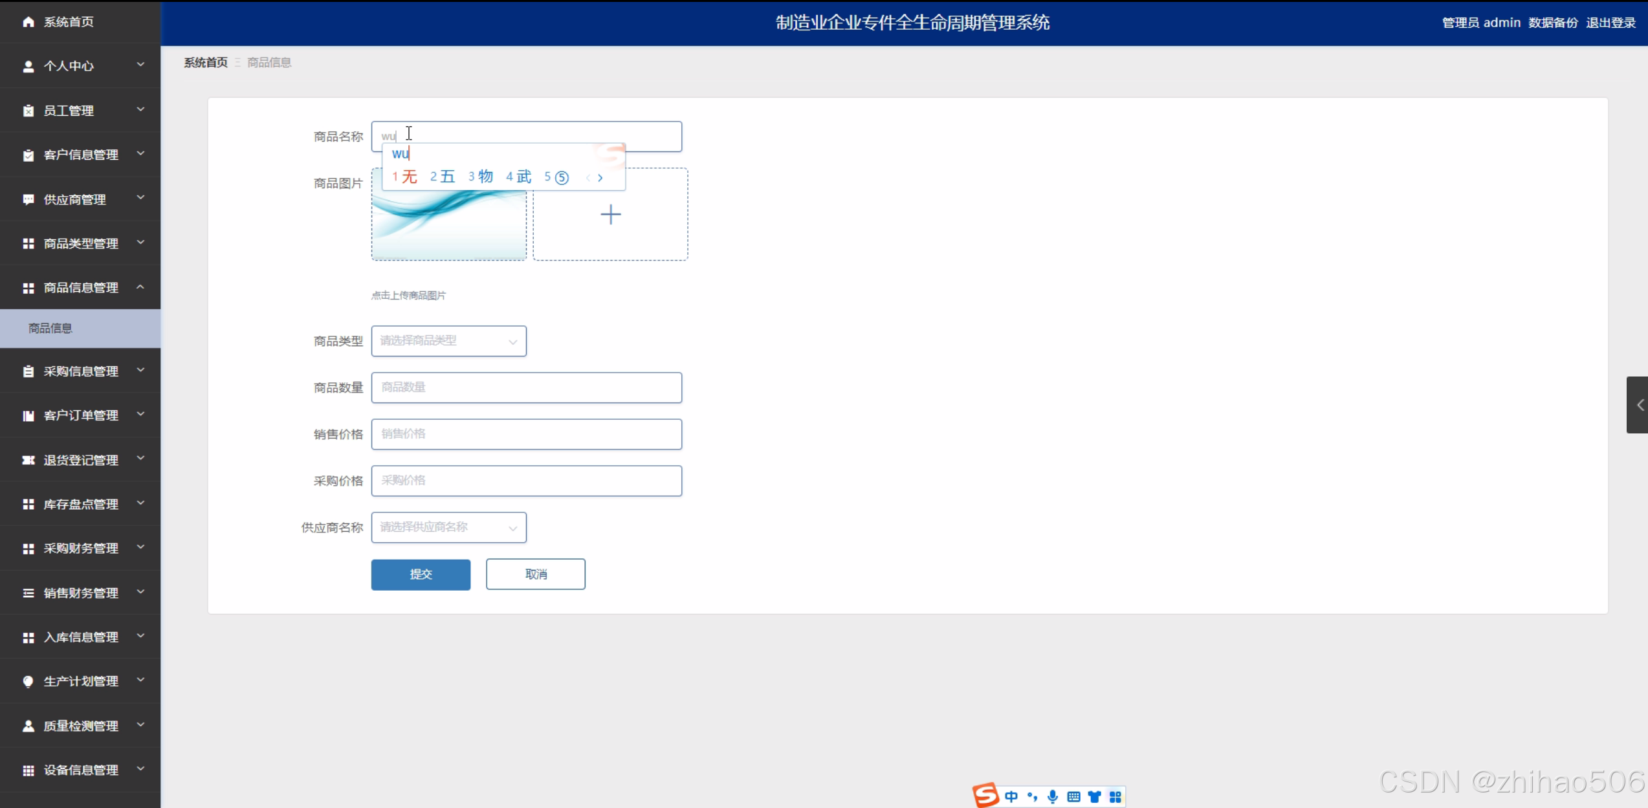
Task: Click the IME candidates next page arrow
Action: (600, 178)
